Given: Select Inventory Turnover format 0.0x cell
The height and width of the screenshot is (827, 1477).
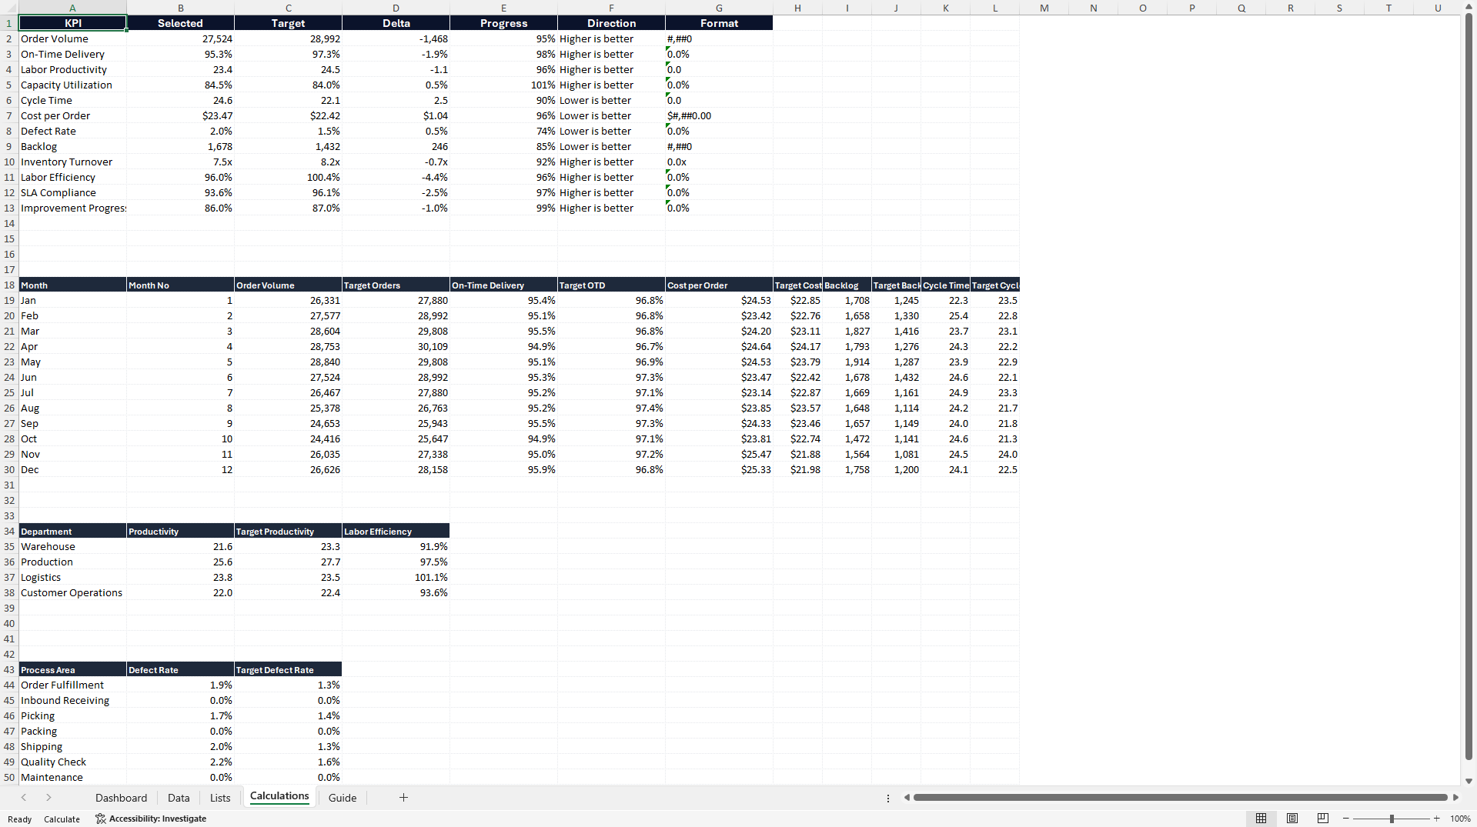Looking at the screenshot, I should tap(719, 162).
